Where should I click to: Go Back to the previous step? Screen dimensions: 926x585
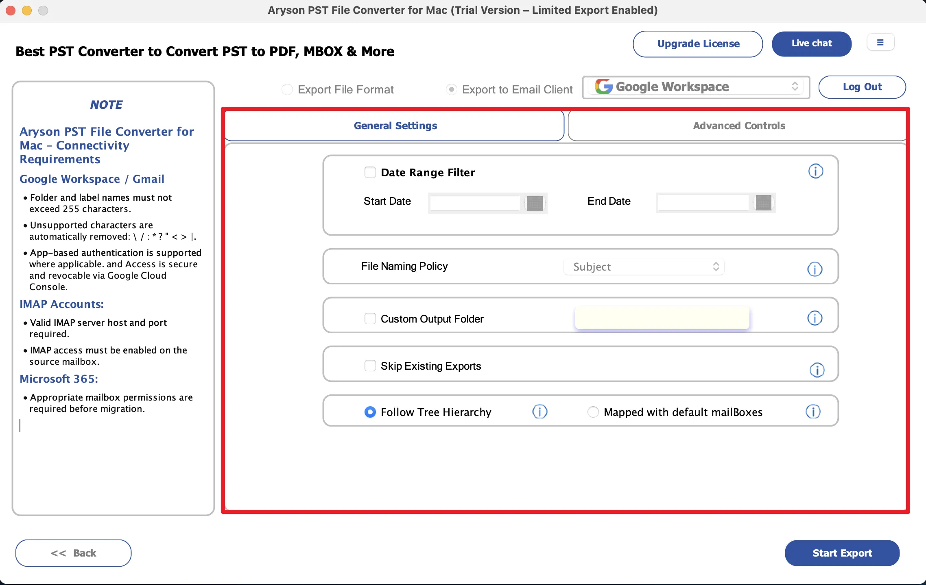tap(73, 553)
